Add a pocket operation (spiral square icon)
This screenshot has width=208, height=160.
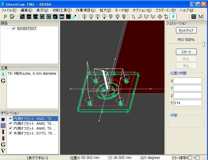(3, 125)
